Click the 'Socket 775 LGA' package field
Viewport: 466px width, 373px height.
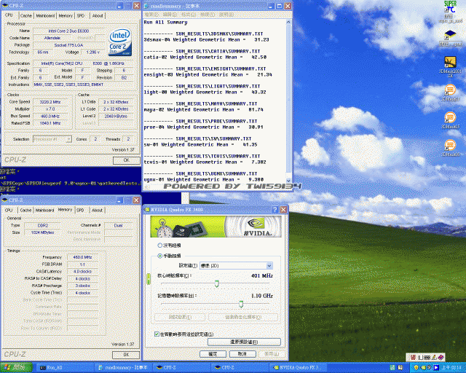(x=68, y=45)
